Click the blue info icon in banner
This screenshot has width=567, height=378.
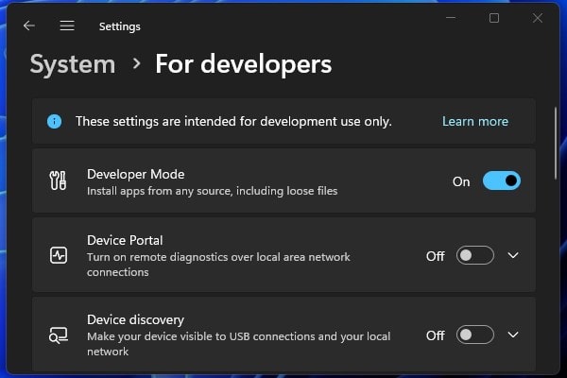coord(54,122)
